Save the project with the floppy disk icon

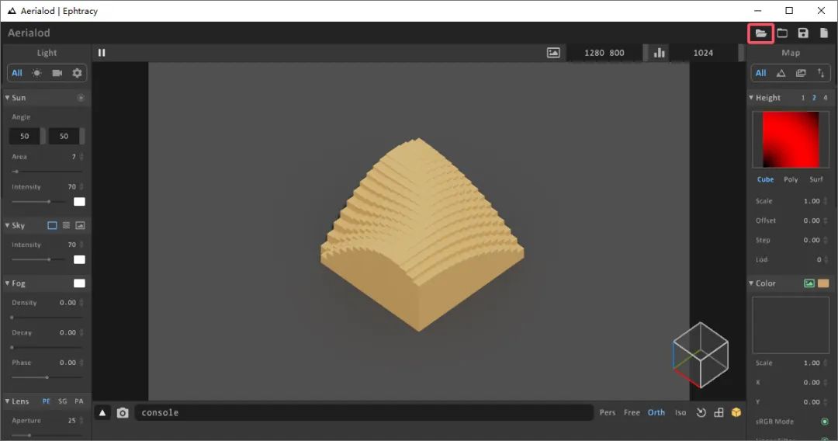[x=803, y=33]
